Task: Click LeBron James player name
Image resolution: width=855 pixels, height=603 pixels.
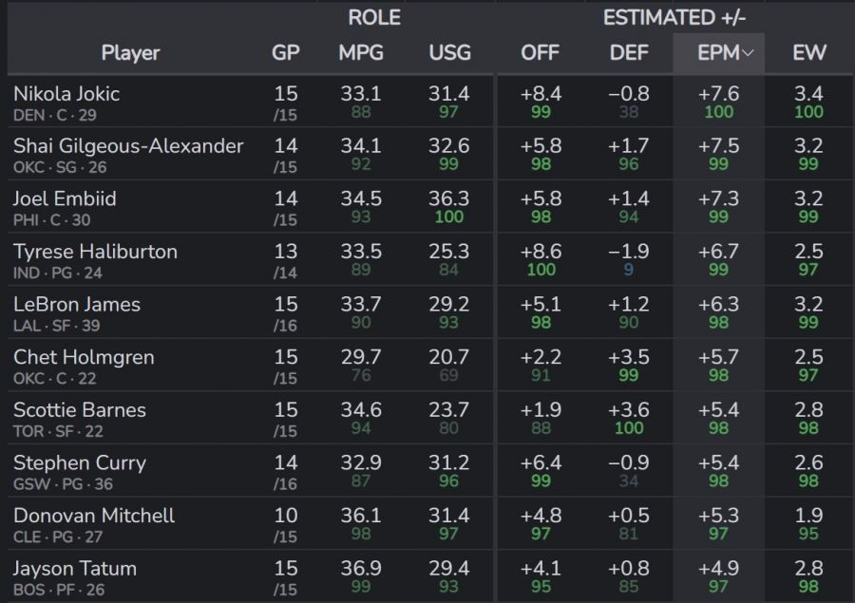Action: 77,305
